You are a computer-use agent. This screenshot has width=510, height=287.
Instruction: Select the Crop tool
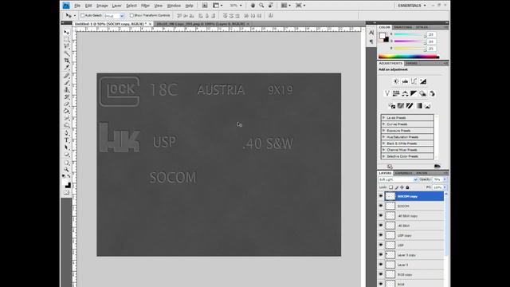[x=66, y=61]
